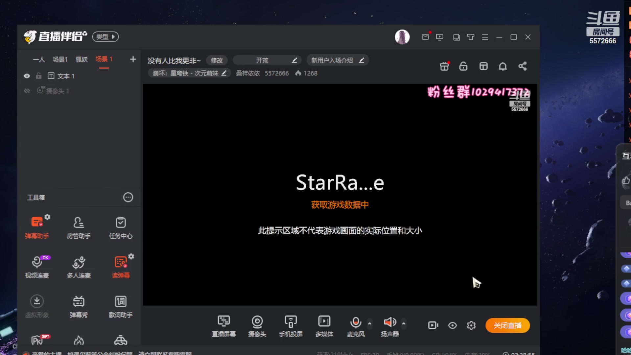Expand speaker options arrow

click(404, 323)
